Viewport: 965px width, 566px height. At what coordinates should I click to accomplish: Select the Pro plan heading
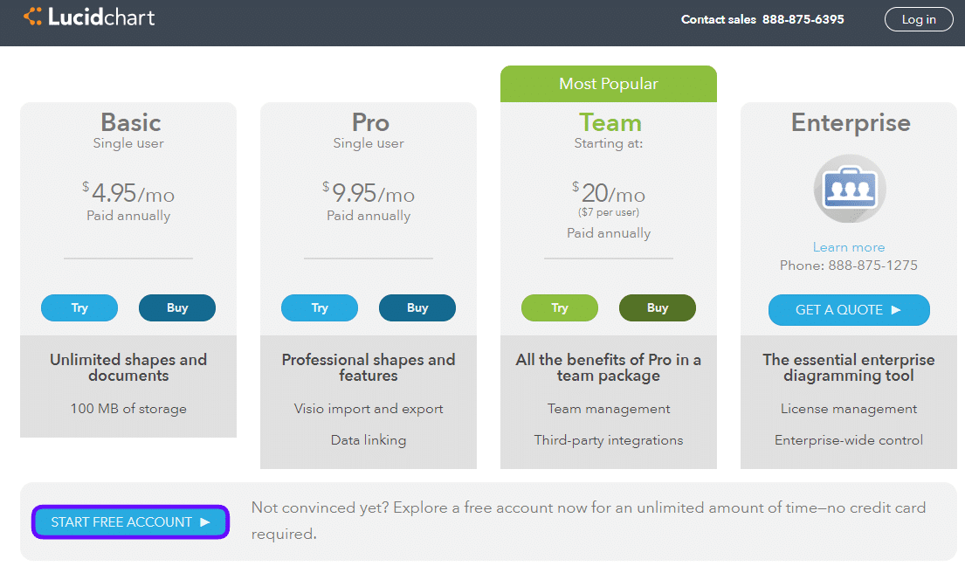369,122
